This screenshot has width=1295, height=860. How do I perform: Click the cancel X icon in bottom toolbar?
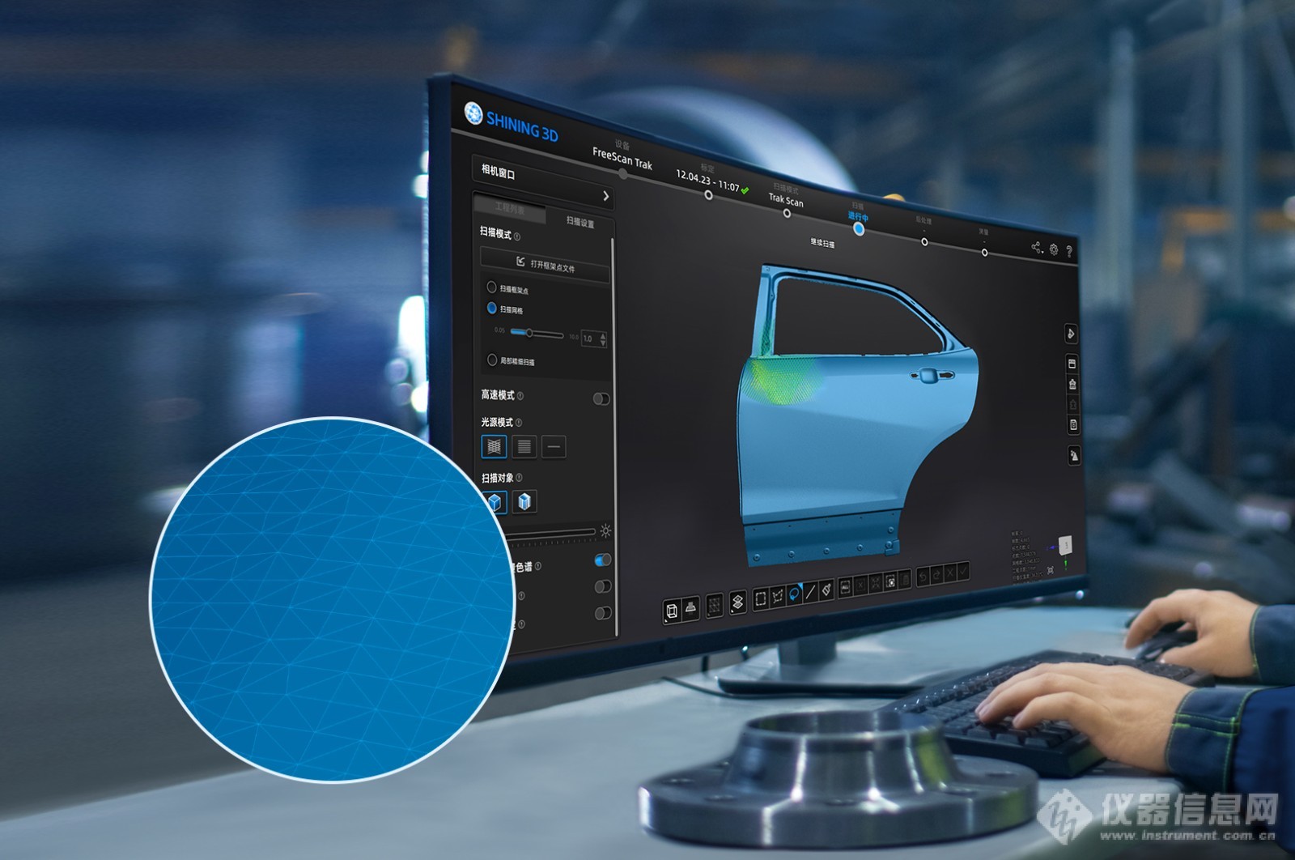coord(950,573)
